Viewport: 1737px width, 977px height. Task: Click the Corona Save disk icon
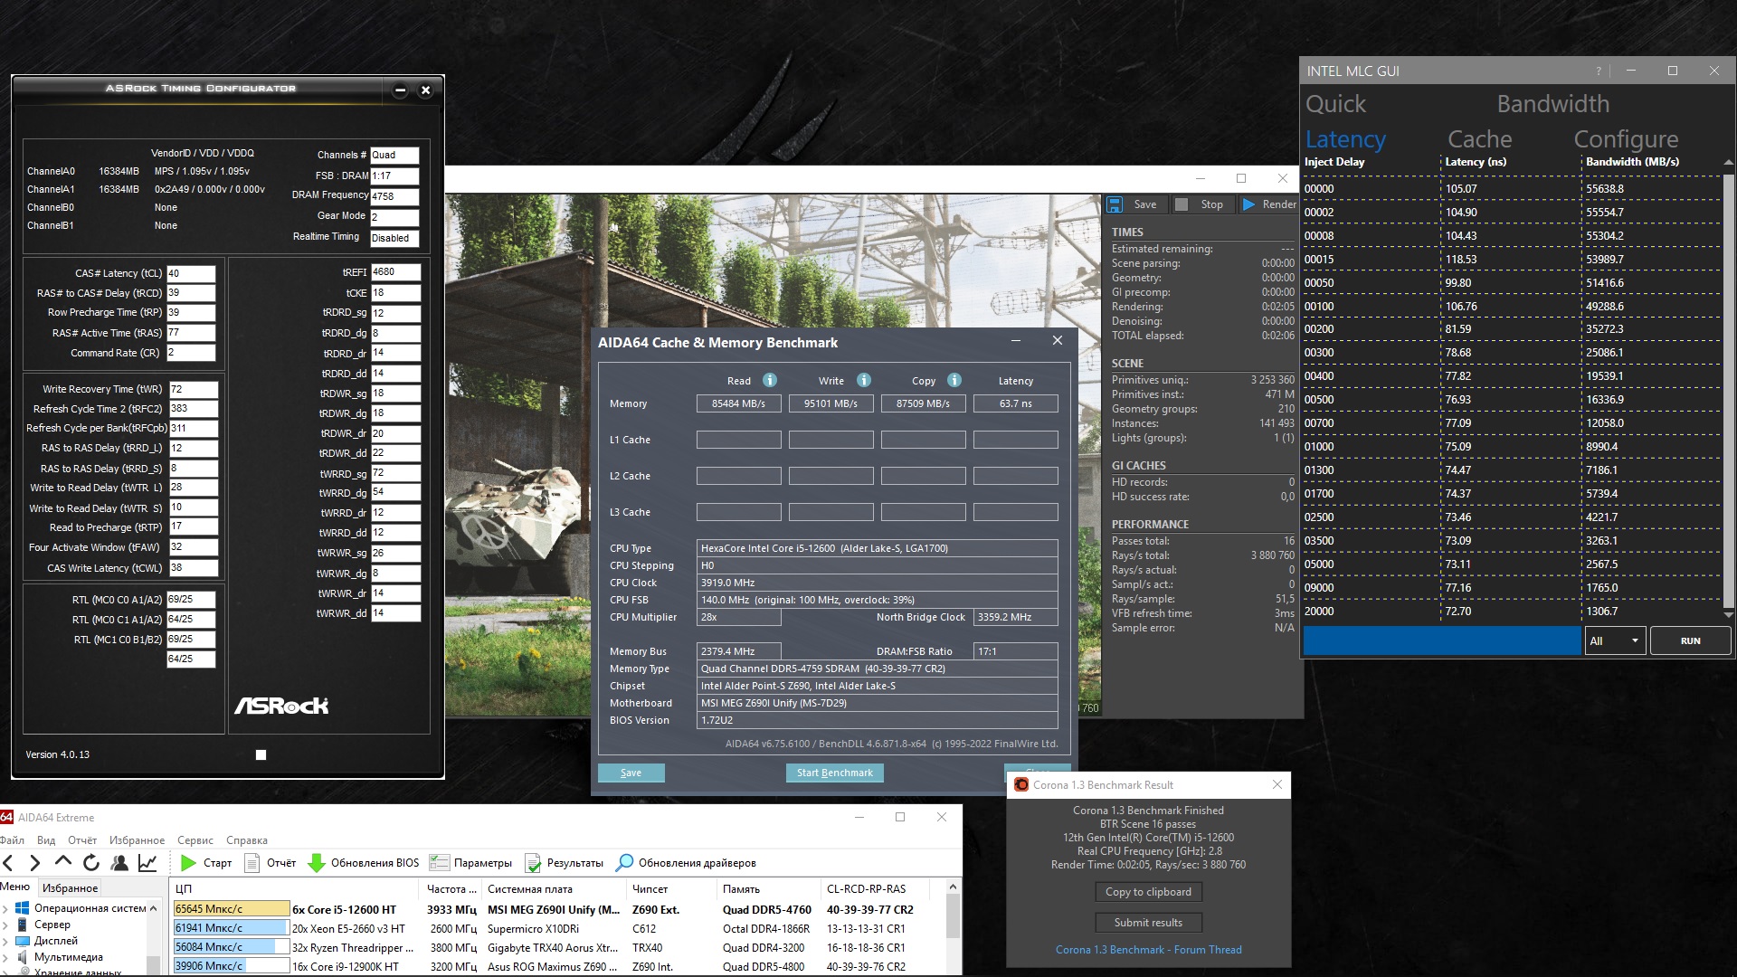tap(1115, 204)
